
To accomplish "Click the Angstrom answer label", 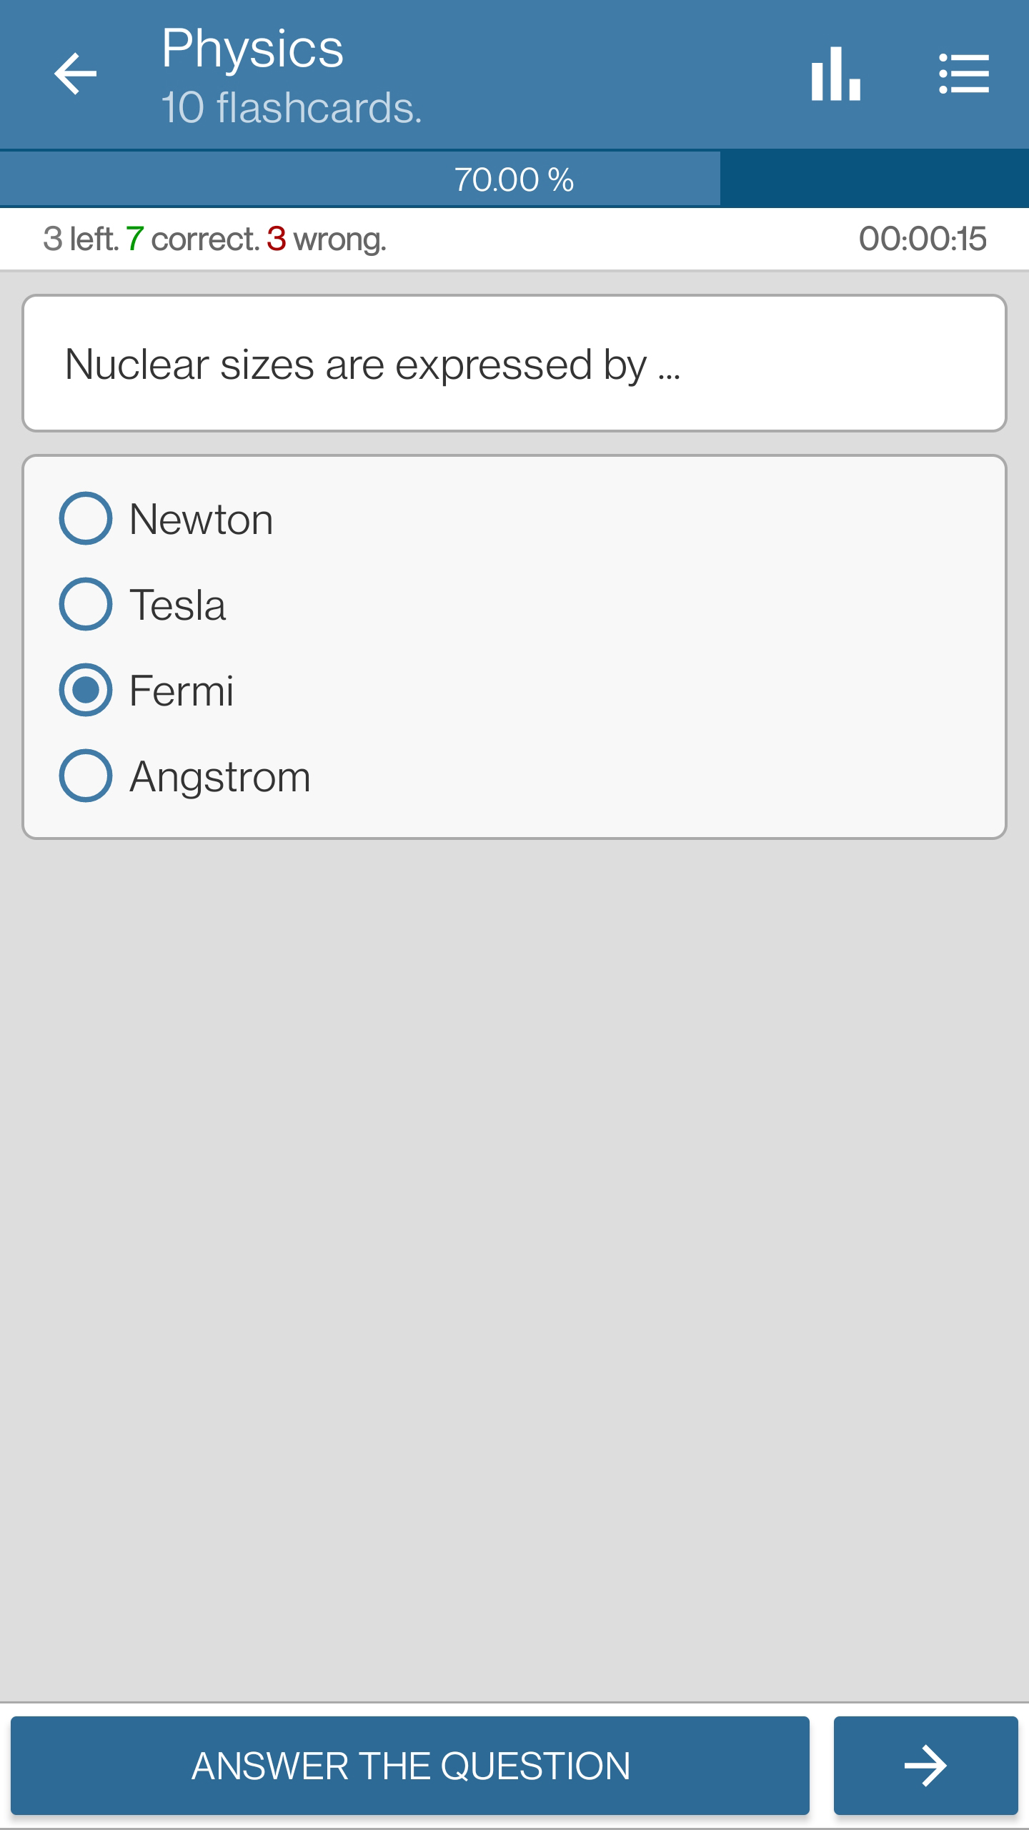I will [x=220, y=777].
